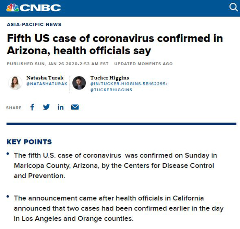Visit the @TUCKERHIGGINS Twitter handle
This screenshot has height=229, width=240.
point(111,90)
